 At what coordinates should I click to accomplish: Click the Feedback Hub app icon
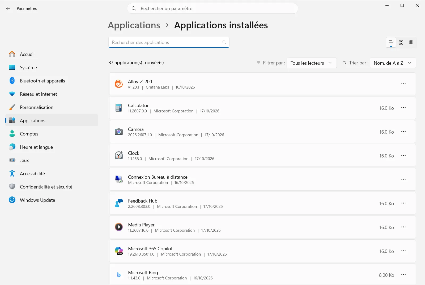119,203
